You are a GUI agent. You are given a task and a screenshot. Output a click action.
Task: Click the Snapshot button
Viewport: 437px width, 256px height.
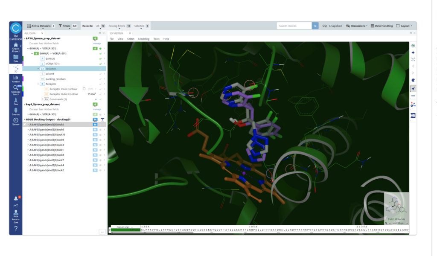point(332,26)
